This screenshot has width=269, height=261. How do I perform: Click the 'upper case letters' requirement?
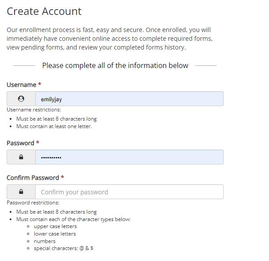[55, 226]
